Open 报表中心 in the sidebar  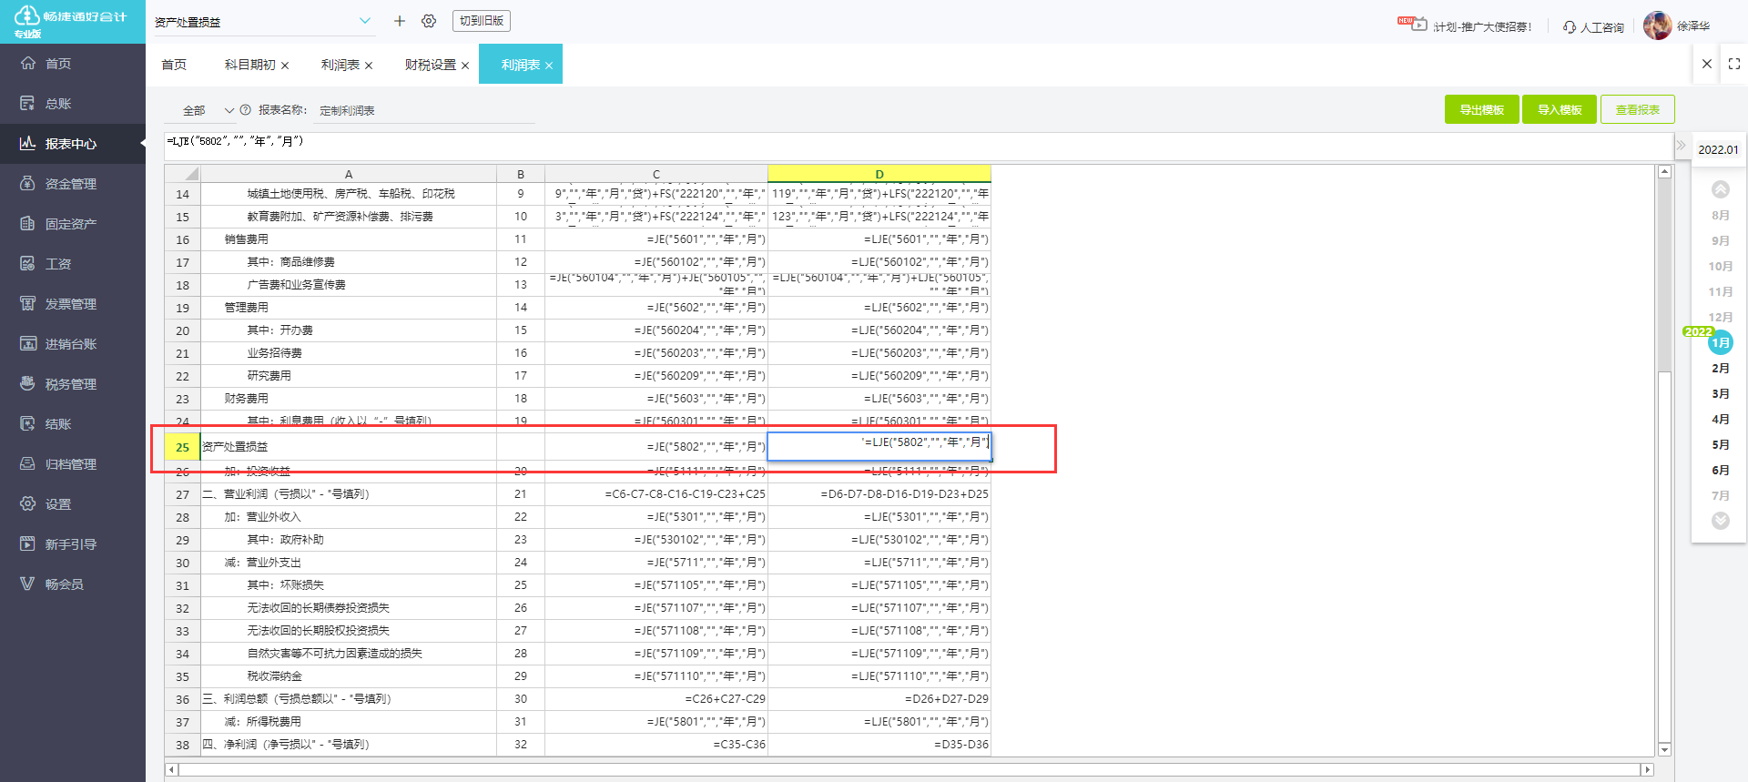(x=71, y=144)
